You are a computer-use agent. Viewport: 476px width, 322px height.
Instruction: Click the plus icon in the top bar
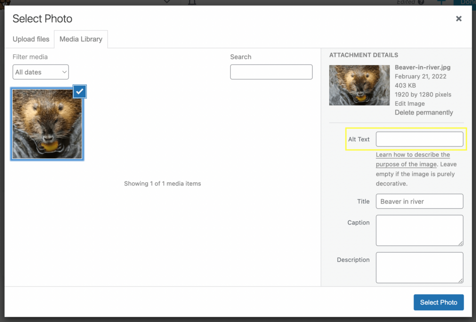click(441, 2)
